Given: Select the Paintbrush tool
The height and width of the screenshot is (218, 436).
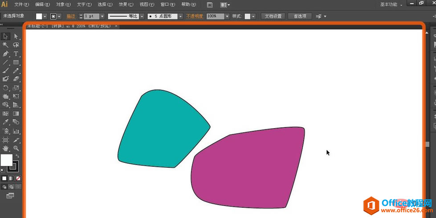Looking at the screenshot, I should [x=5, y=71].
